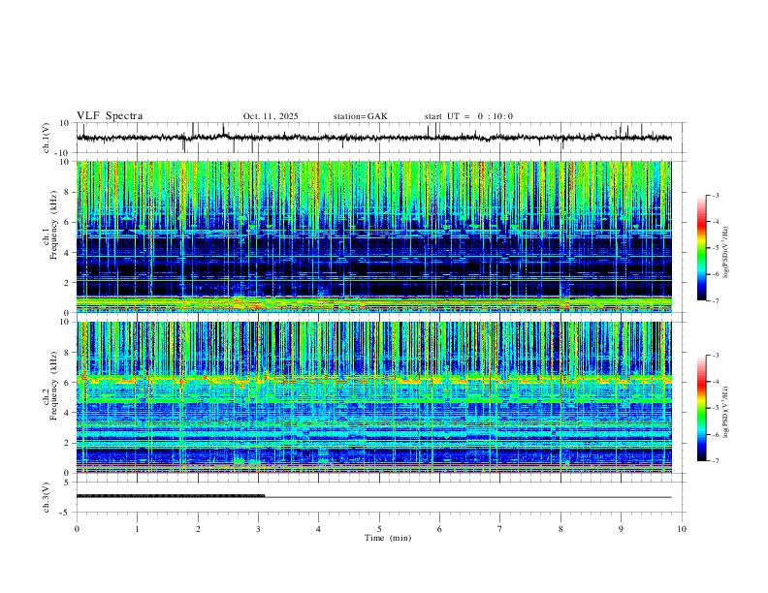The height and width of the screenshot is (593, 768).
Task: Click time axis tick label '6'
Action: 440,529
